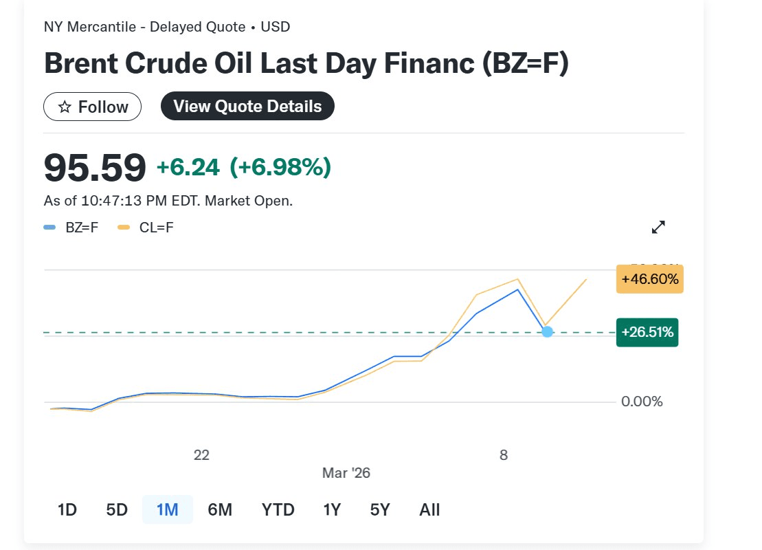Click the Mar '26 axis label
The image size is (762, 550).
tap(346, 473)
